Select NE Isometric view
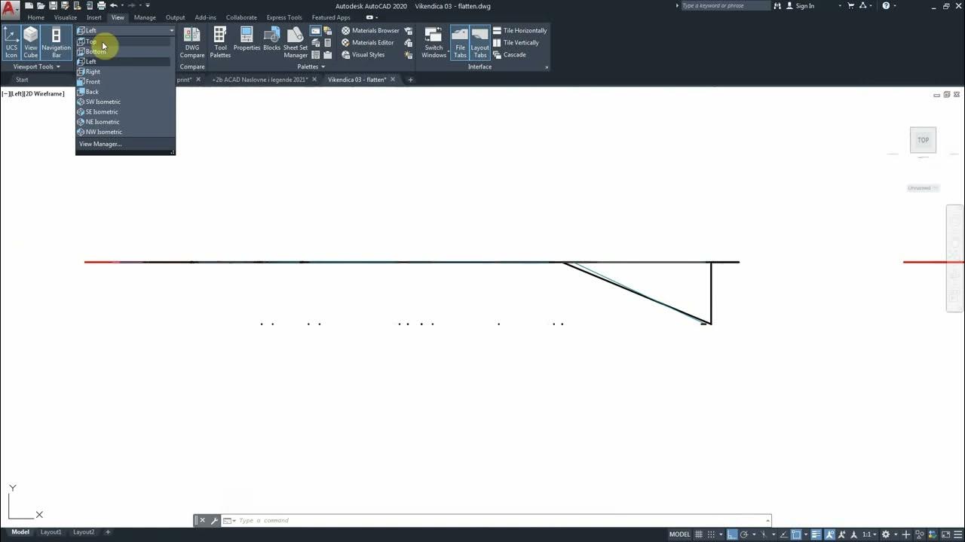 point(124,122)
